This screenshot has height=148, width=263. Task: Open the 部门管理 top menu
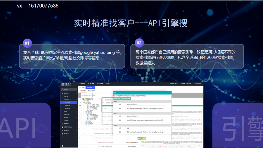point(91,84)
